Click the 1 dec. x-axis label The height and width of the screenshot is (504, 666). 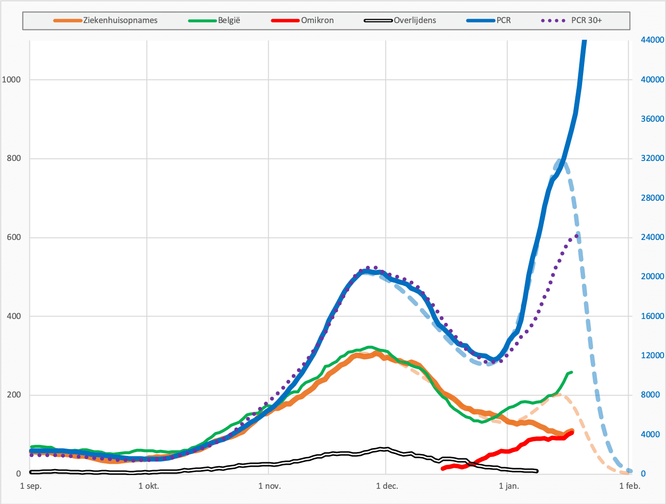(x=387, y=486)
